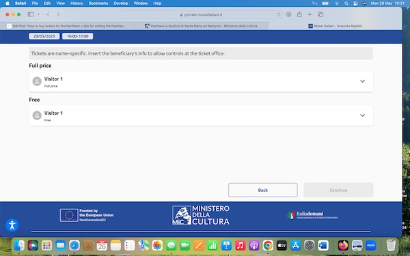410x256 pixels.
Task: Show tab overview icon in Safari
Action: pos(320,14)
